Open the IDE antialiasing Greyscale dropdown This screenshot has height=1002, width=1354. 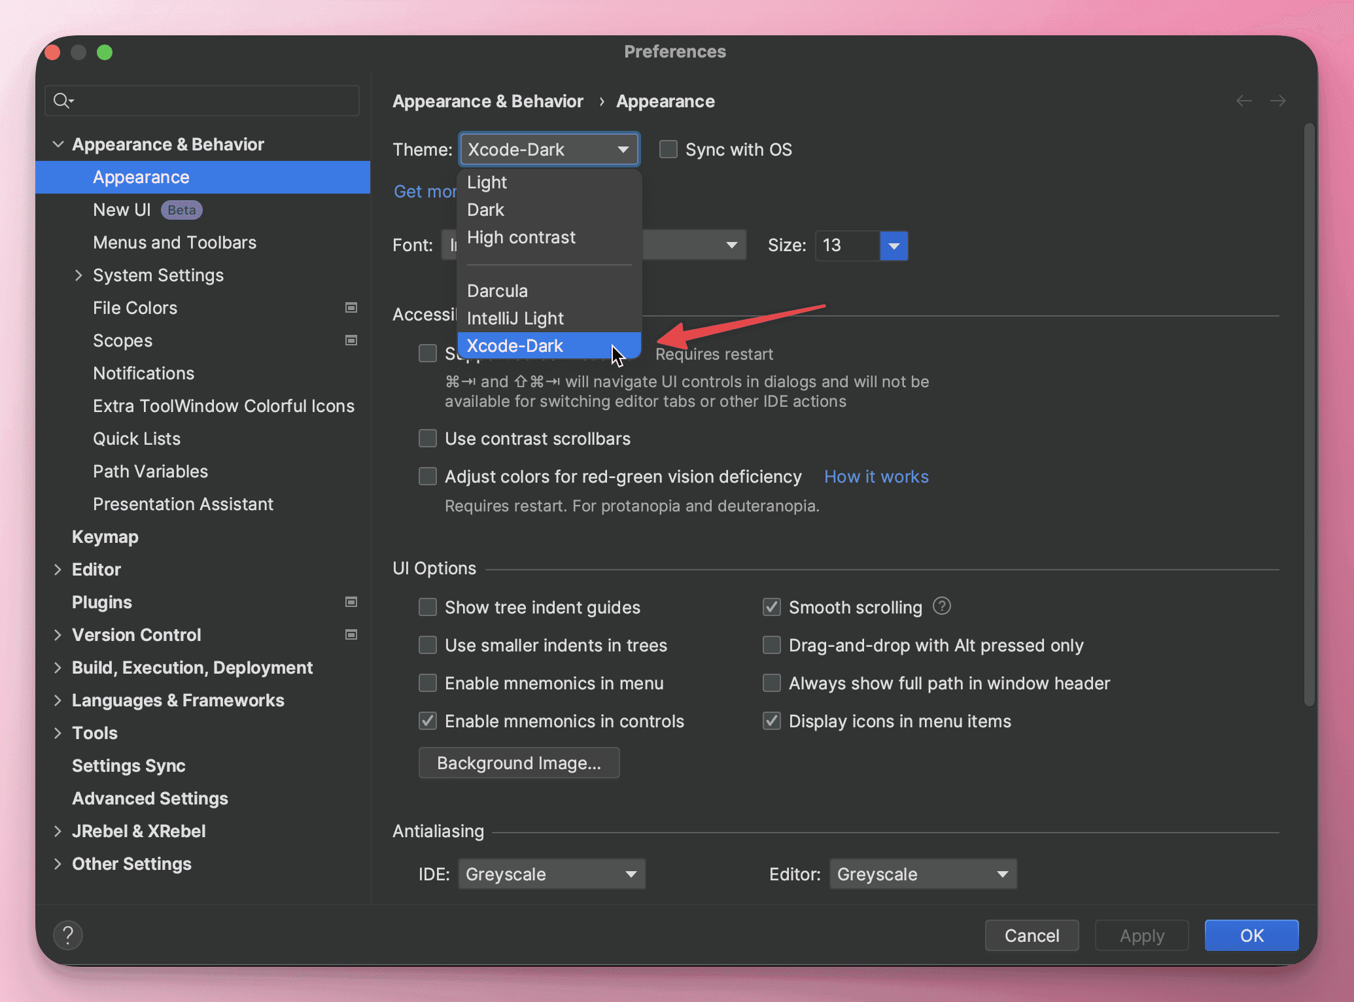551,874
